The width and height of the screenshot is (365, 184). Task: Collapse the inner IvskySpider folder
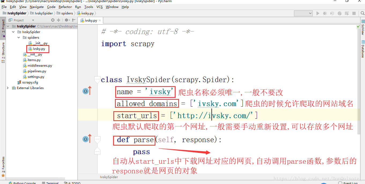[13, 32]
